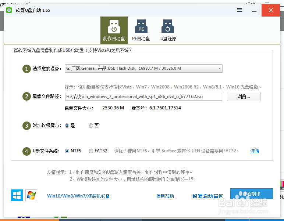Click the U盘文件系统 label
284x221 pixels.
click(46, 151)
